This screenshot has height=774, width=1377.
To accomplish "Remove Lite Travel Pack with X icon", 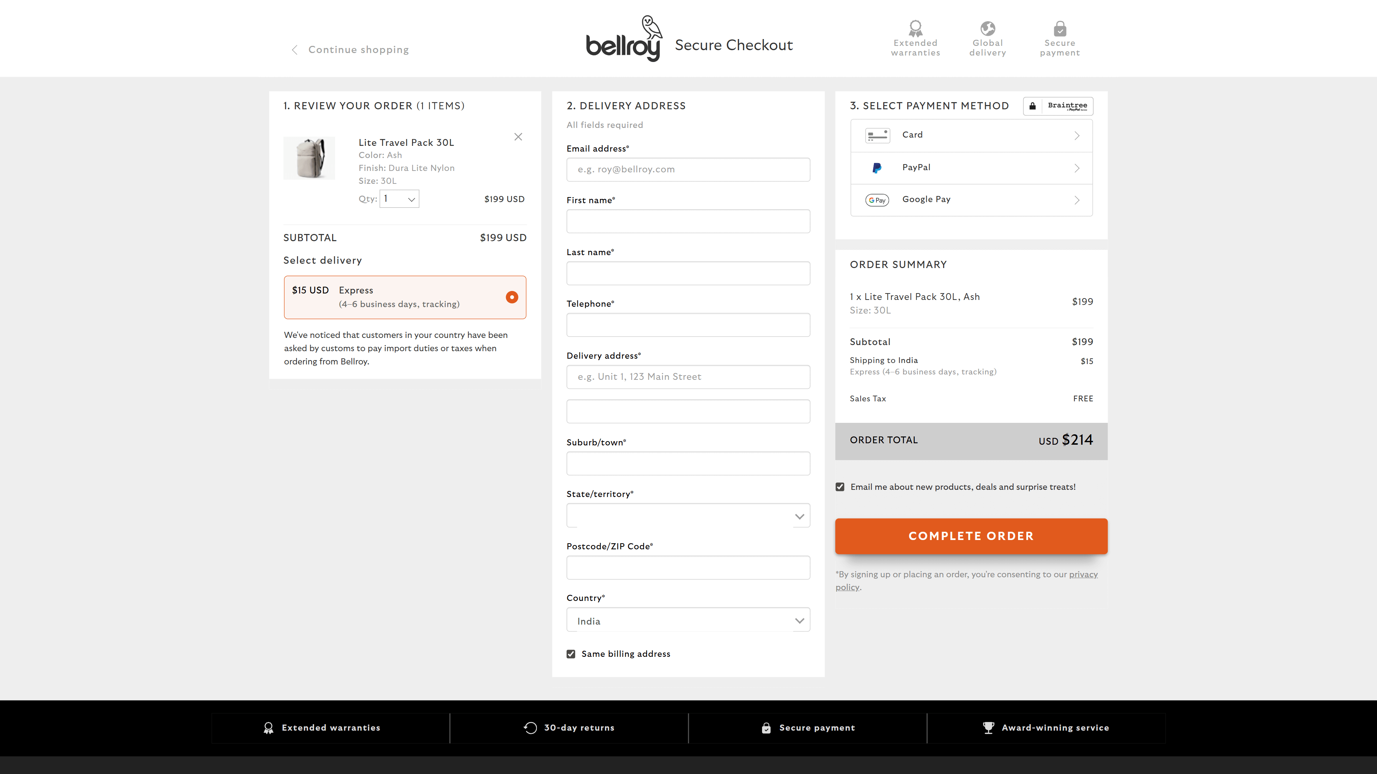I will pyautogui.click(x=518, y=137).
